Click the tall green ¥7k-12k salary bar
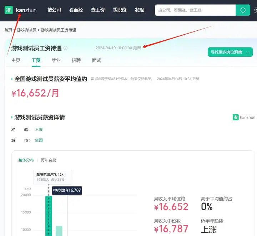Viewport: 257px width, 236px height. 49,216
